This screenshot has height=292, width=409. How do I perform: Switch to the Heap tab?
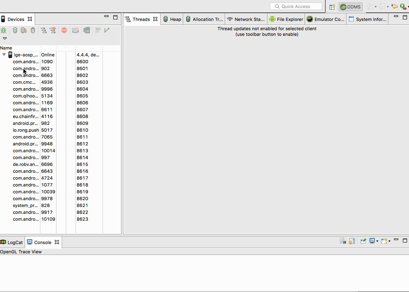coord(172,19)
